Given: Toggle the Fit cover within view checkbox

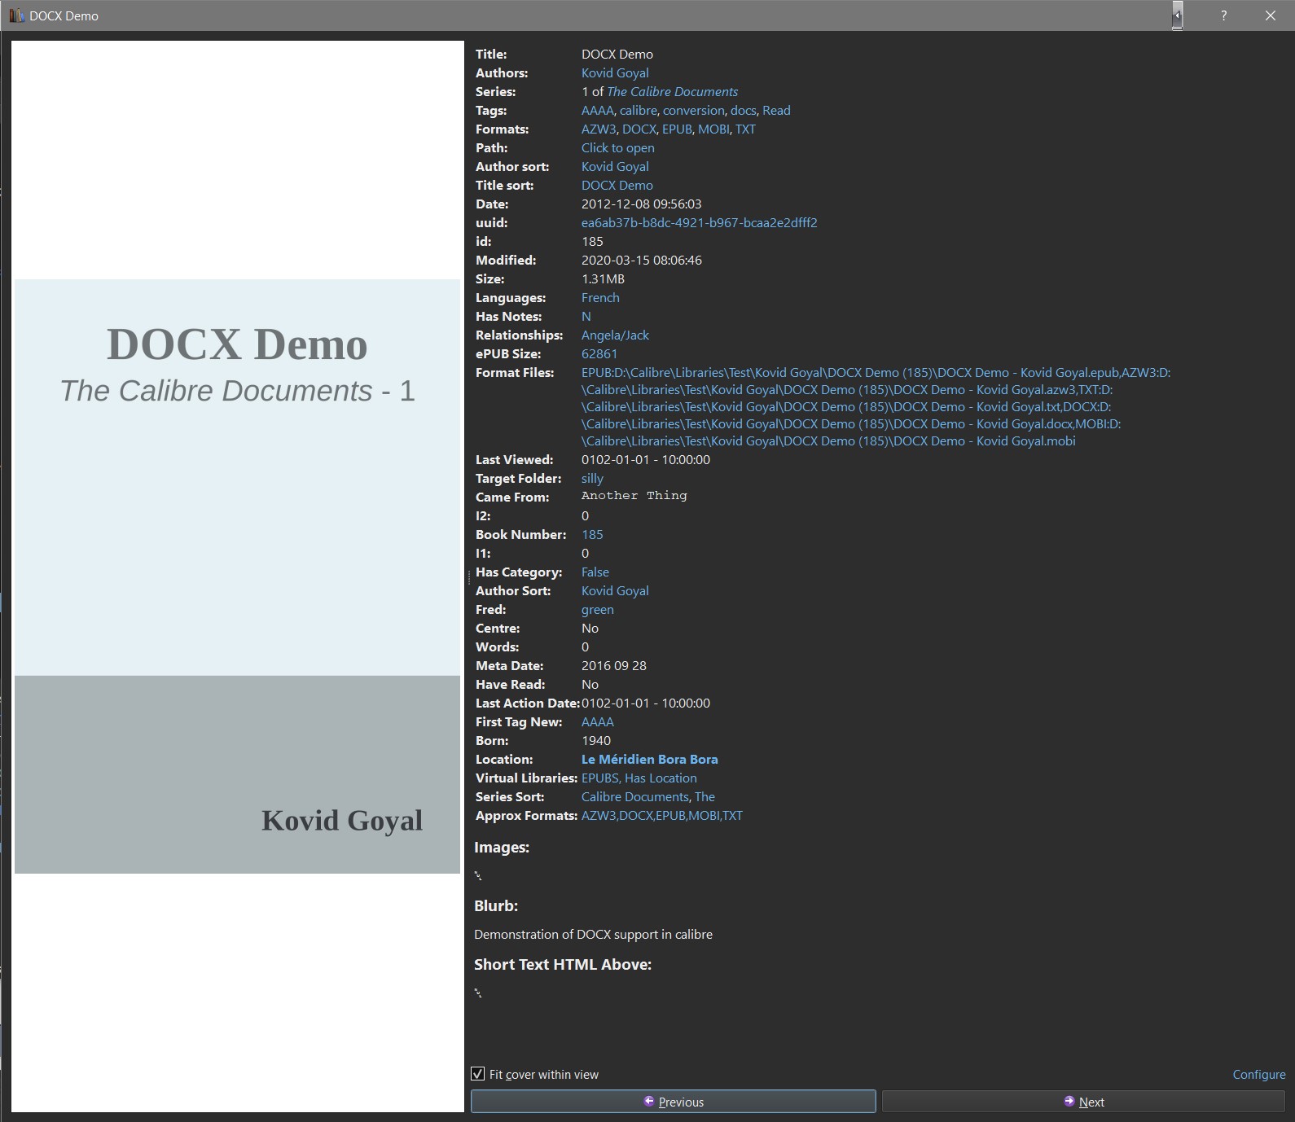Looking at the screenshot, I should (x=478, y=1074).
